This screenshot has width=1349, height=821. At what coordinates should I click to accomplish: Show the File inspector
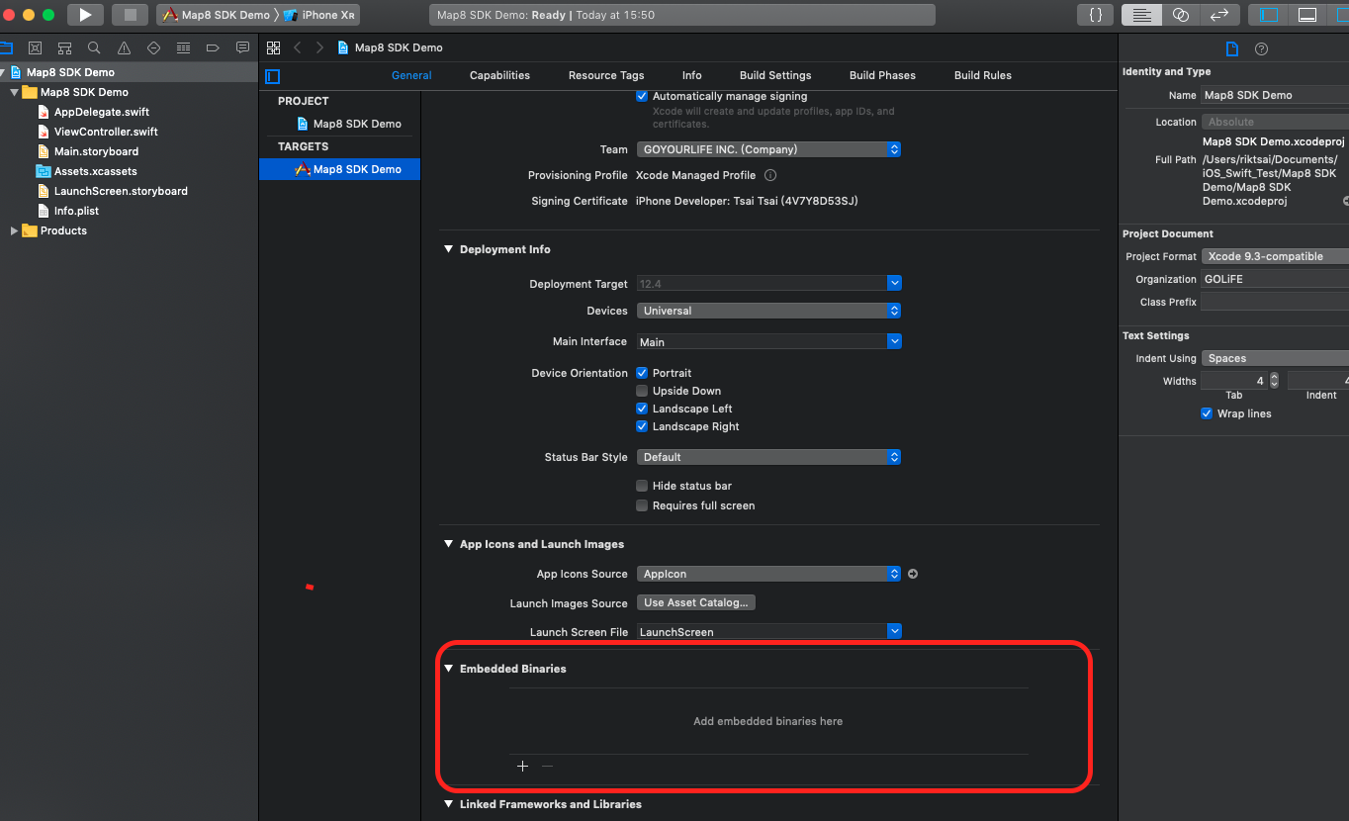1231,48
